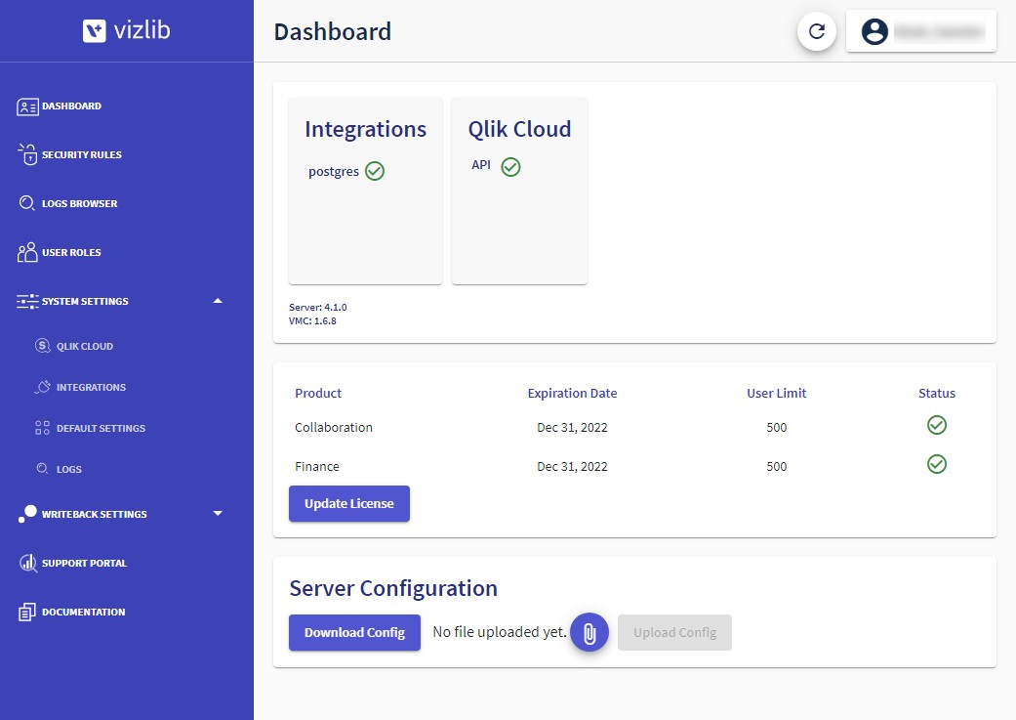
Task: Click the Qlik Cloud submenu icon
Action: [x=42, y=346]
